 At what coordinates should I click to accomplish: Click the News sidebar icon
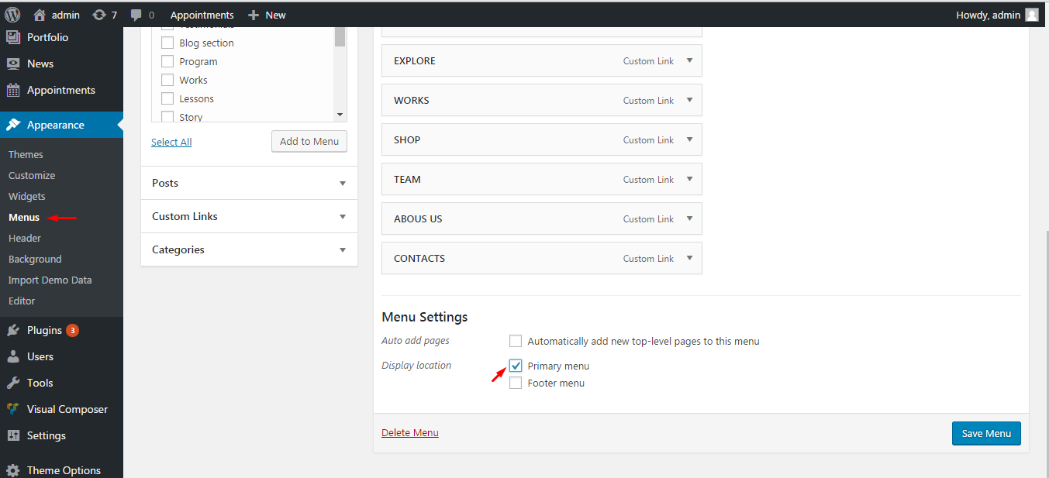pos(13,64)
